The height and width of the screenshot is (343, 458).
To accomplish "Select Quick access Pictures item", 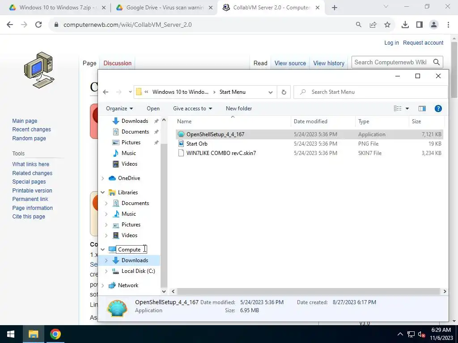I will coord(131,142).
